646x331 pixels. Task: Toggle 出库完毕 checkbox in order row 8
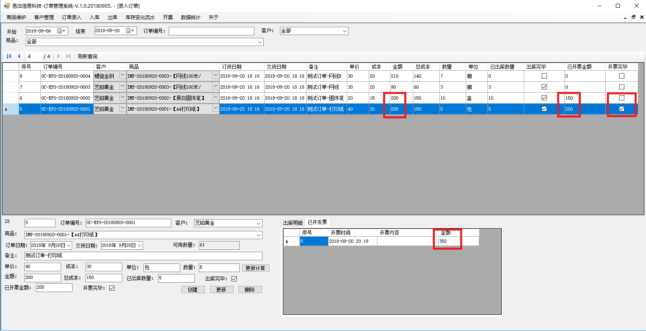coord(544,76)
